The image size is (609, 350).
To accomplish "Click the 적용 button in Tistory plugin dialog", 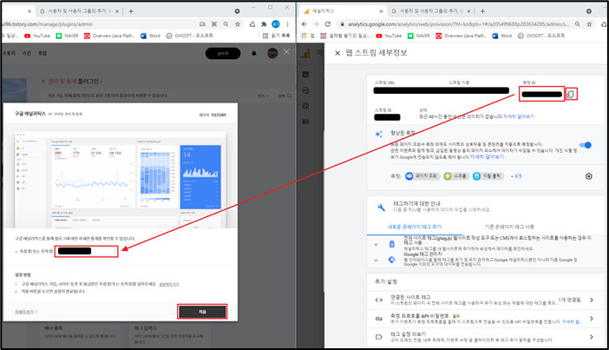I will click(x=202, y=312).
